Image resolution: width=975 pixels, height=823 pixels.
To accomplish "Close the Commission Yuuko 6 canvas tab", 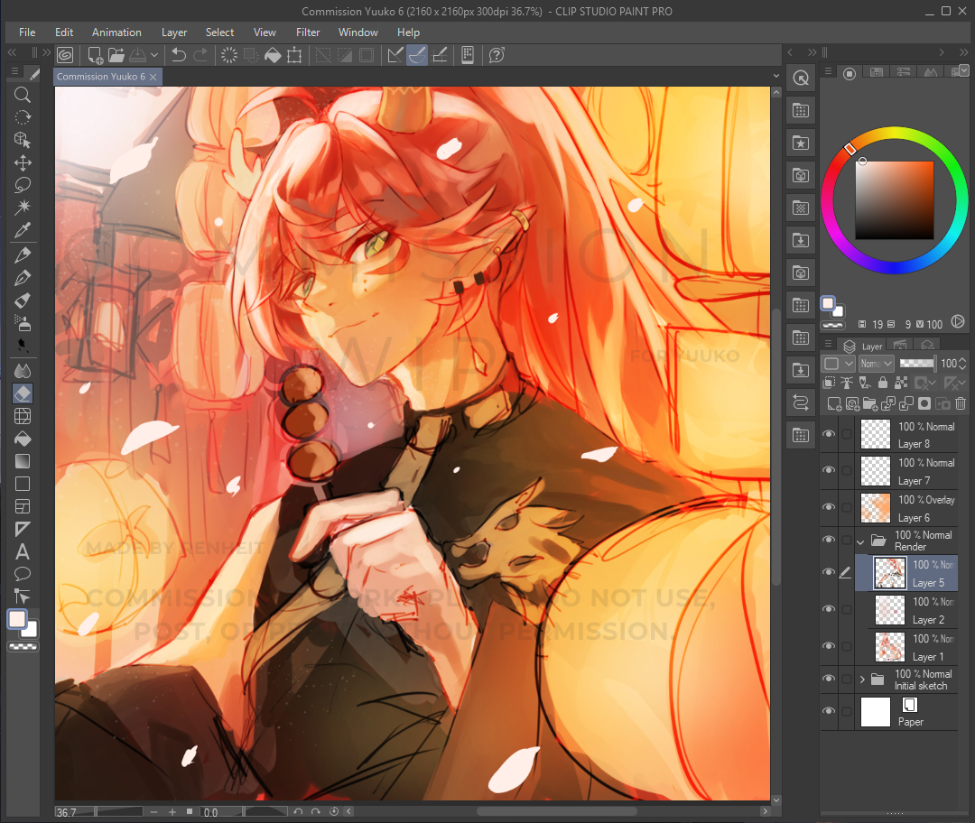I will point(153,77).
